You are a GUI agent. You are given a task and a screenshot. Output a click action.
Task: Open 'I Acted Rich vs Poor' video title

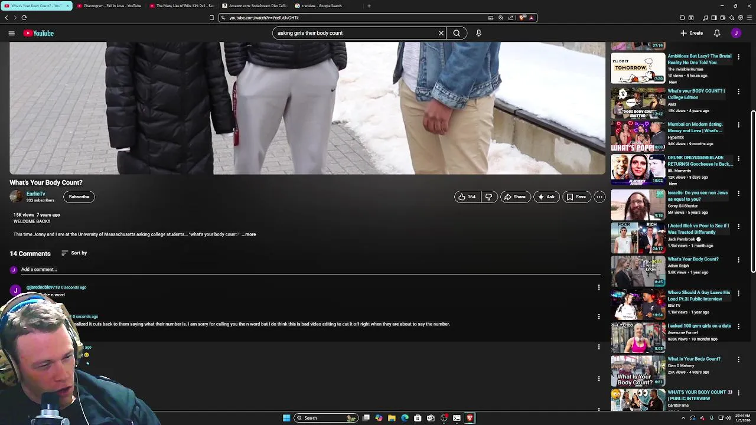pyautogui.click(x=698, y=229)
